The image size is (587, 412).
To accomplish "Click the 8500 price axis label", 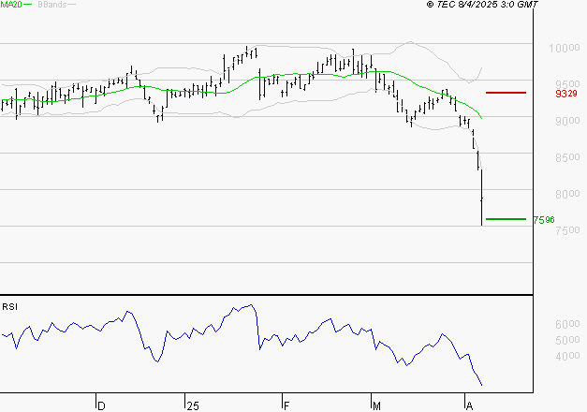I will point(567,157).
